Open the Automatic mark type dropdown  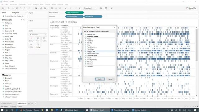tap(38, 35)
